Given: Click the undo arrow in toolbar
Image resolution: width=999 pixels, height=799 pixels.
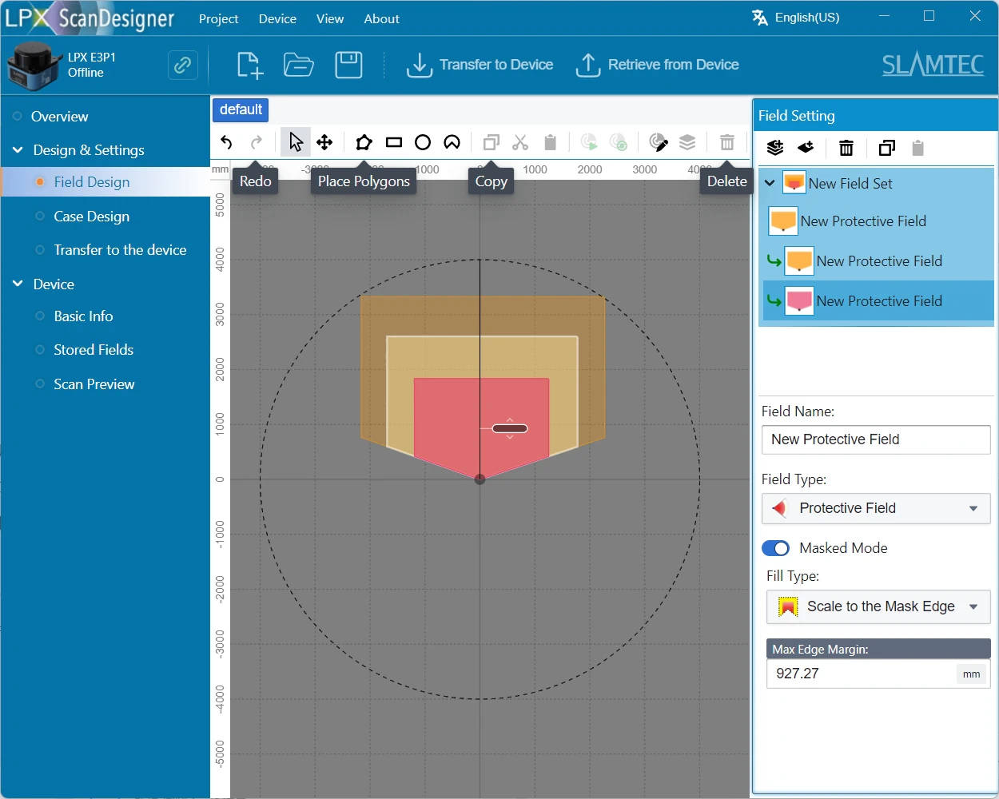Looking at the screenshot, I should [227, 142].
